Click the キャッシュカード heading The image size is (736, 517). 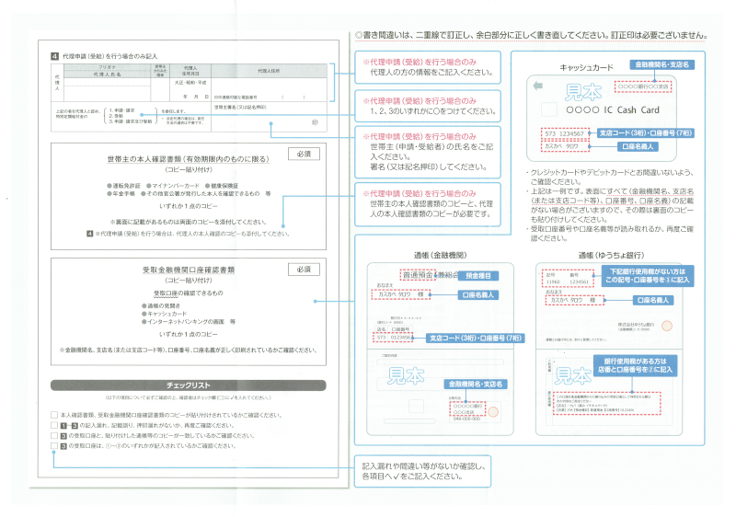coord(586,67)
